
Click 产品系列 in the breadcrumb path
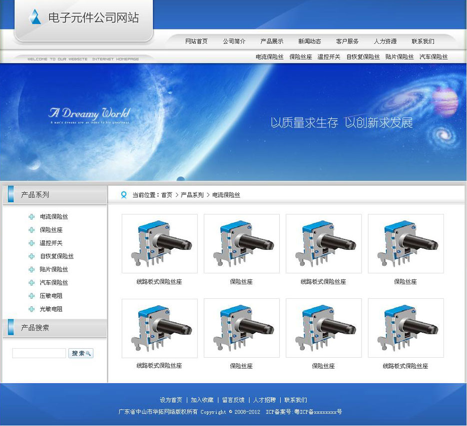(x=192, y=195)
